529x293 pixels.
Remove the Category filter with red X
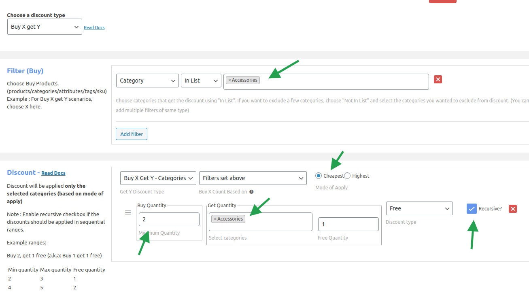coord(438,79)
